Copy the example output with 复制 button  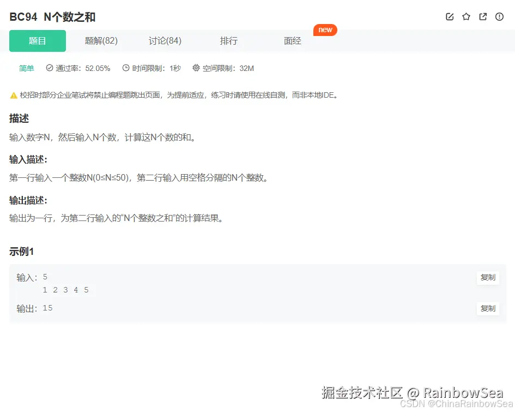[487, 308]
